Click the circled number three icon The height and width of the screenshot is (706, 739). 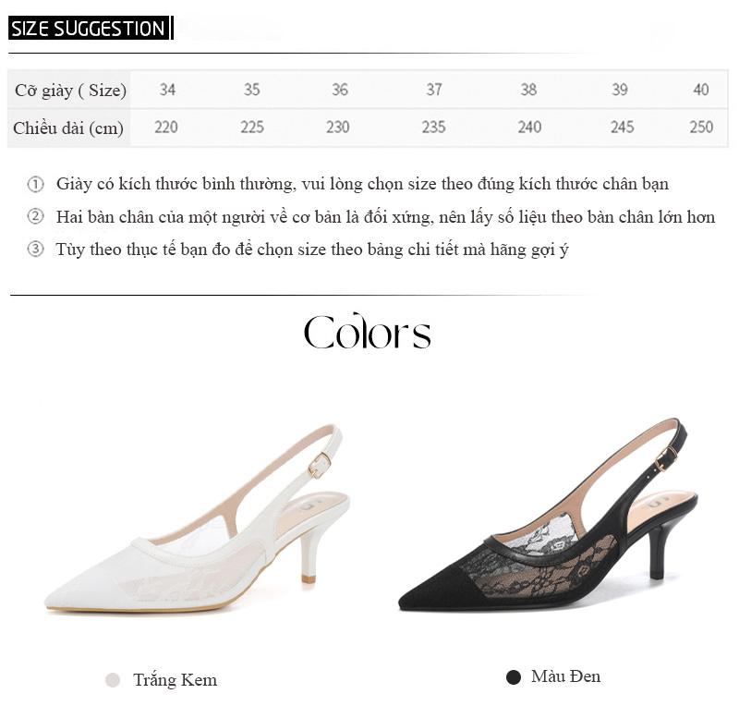click(x=35, y=249)
